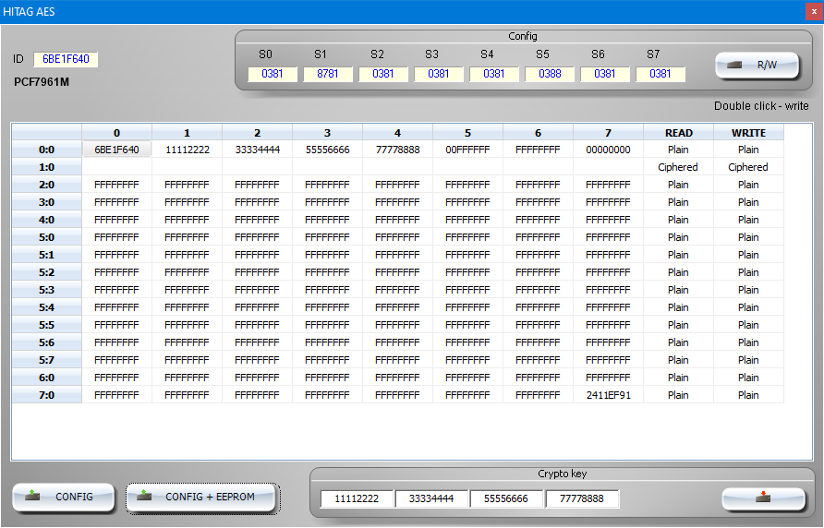Click the CONFIG write button
Screen dimensions: 824x528
tap(63, 497)
